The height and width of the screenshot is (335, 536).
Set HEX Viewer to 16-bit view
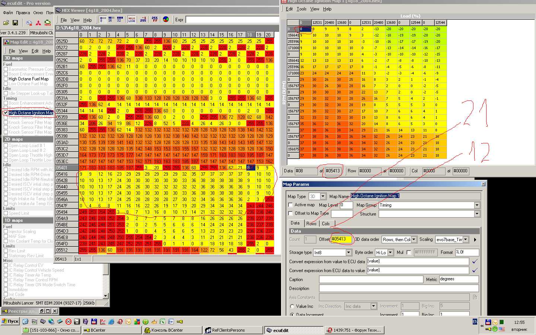[x=111, y=19]
